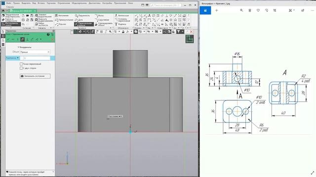The height and width of the screenshot is (177, 316).
Task: Open the edit tools dropdown in Photos
Action: [291, 10]
